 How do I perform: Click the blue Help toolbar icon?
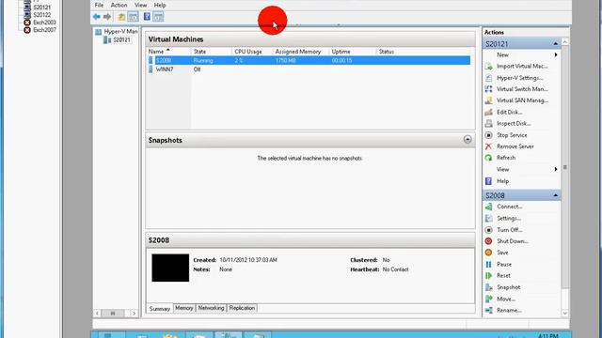tap(147, 17)
